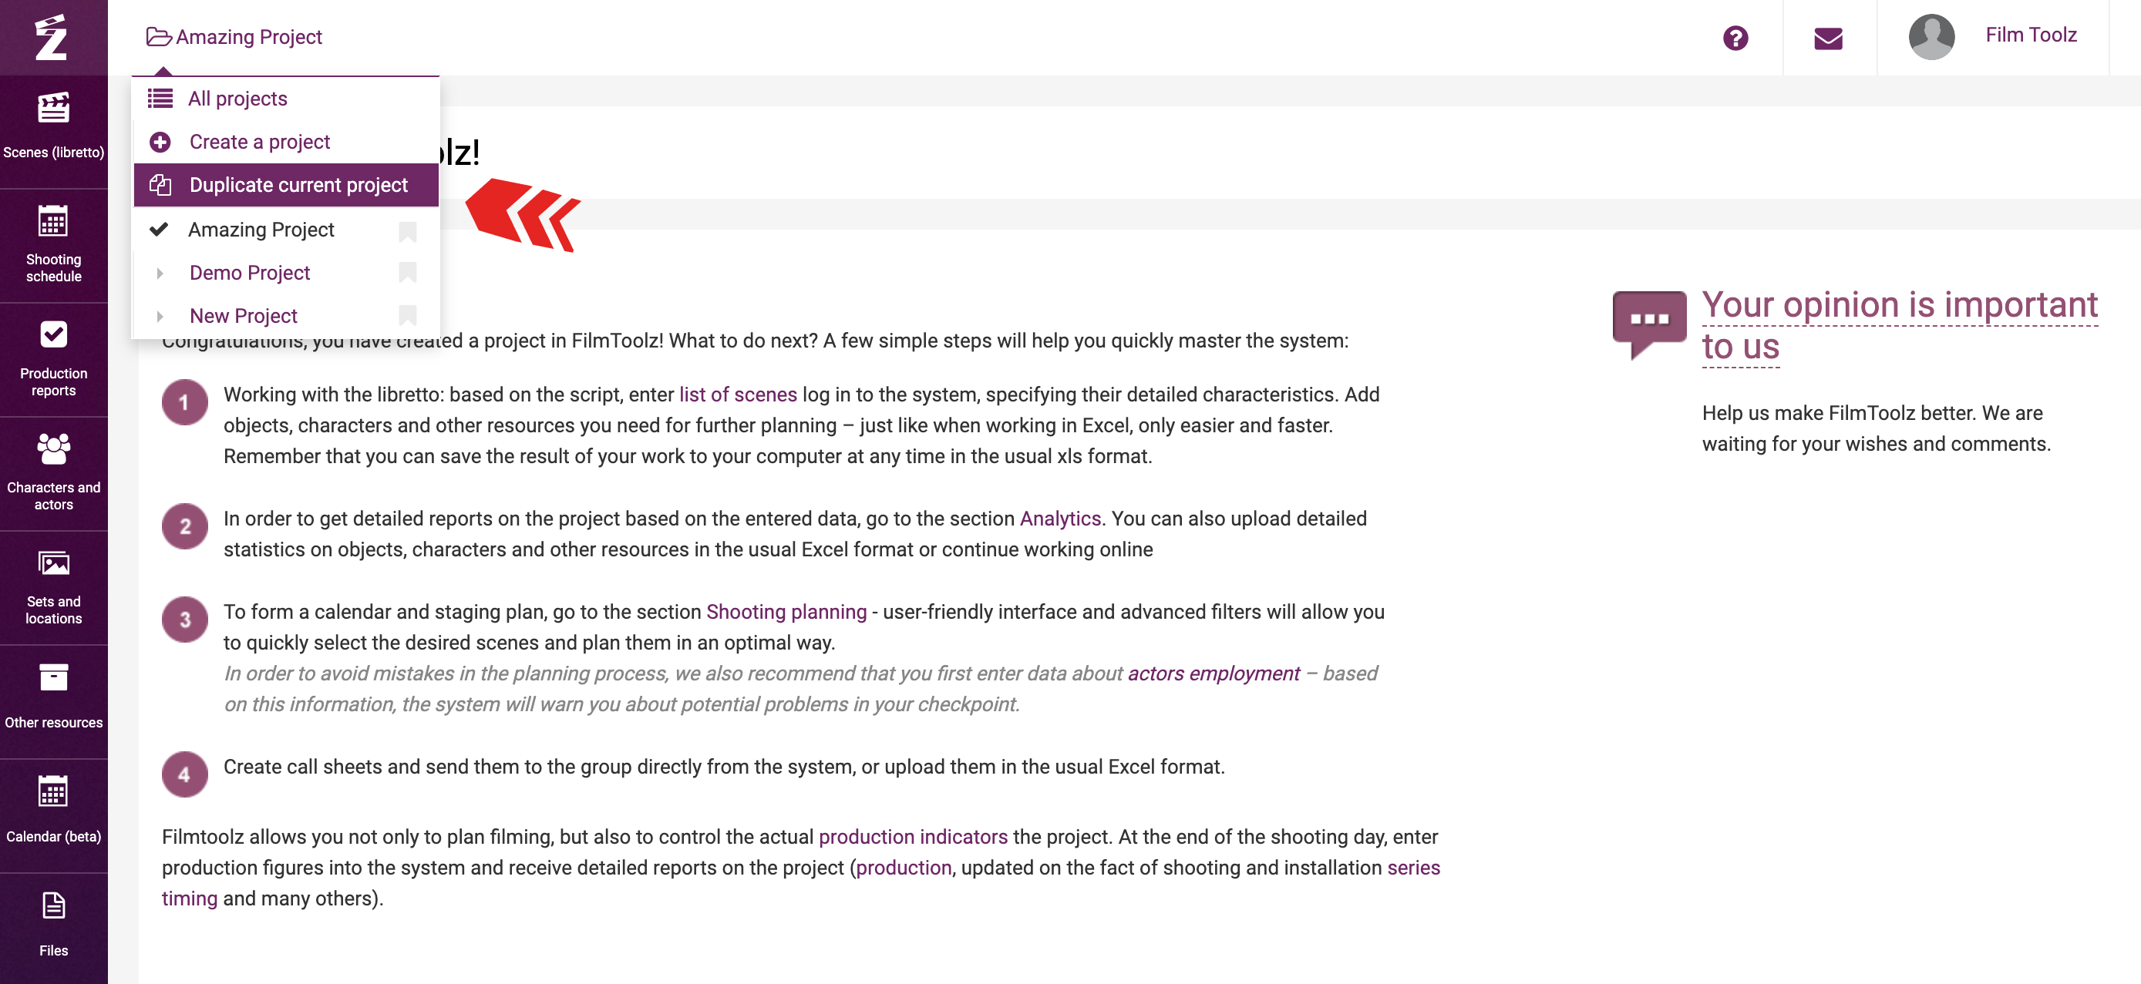Image resolution: width=2141 pixels, height=984 pixels.
Task: Follow the 'actors employment' link
Action: [1214, 673]
